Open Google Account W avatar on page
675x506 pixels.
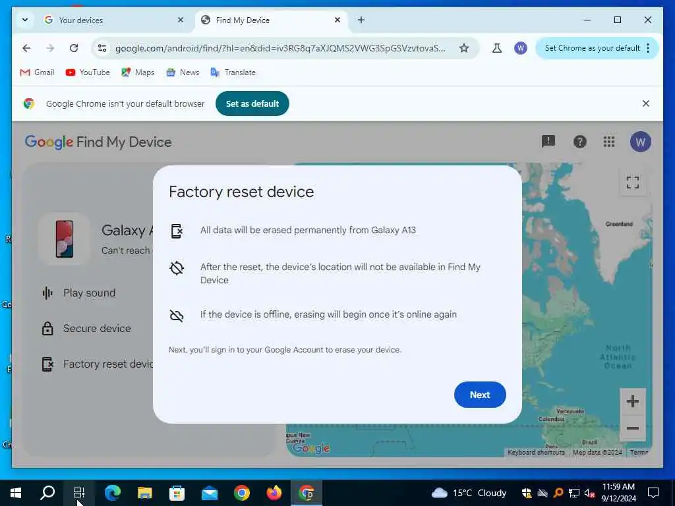tap(641, 142)
